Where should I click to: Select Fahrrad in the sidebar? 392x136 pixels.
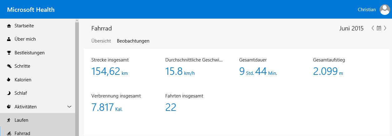[x=22, y=133]
